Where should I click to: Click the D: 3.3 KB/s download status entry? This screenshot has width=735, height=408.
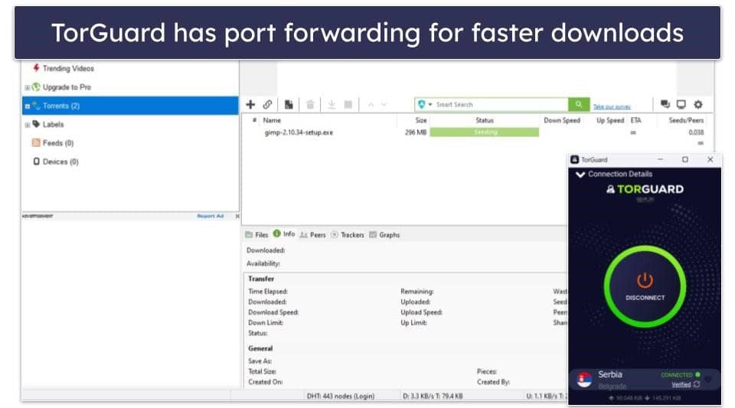pos(432,396)
